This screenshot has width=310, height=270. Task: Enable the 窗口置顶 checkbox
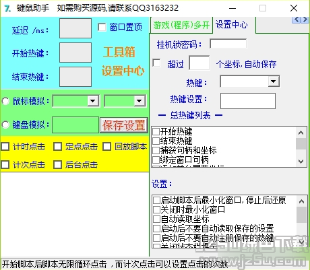[102, 28]
